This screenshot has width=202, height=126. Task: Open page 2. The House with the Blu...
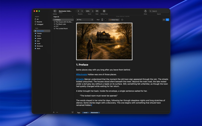click(x=63, y=22)
